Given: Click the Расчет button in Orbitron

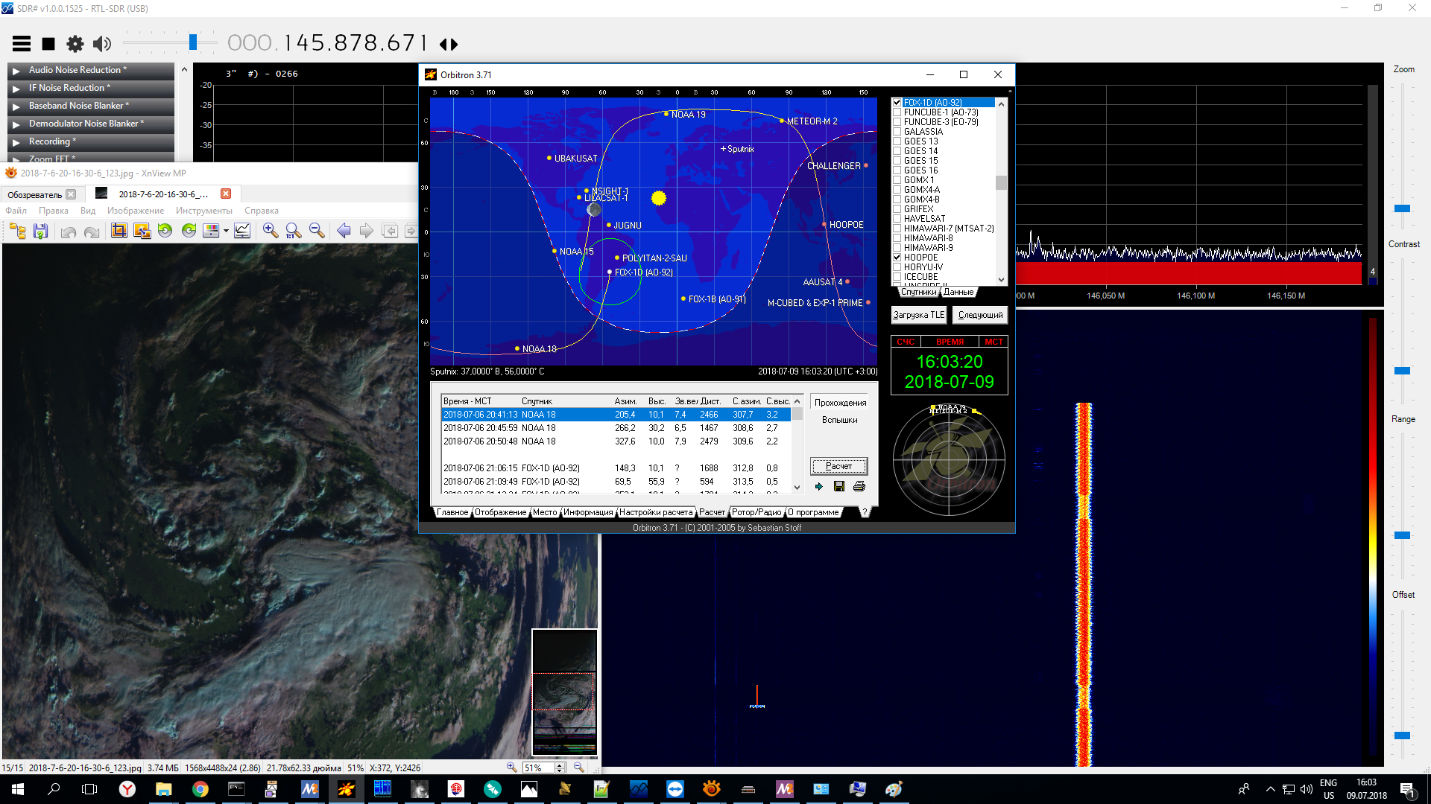Looking at the screenshot, I should [838, 466].
